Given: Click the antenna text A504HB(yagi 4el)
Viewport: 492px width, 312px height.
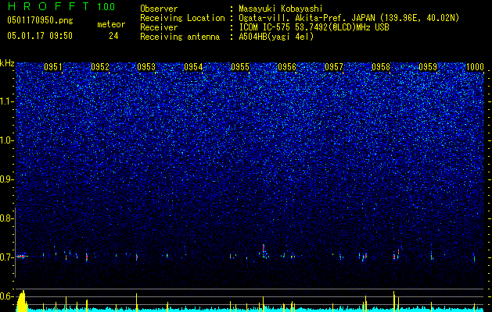Looking at the screenshot, I should (x=276, y=37).
